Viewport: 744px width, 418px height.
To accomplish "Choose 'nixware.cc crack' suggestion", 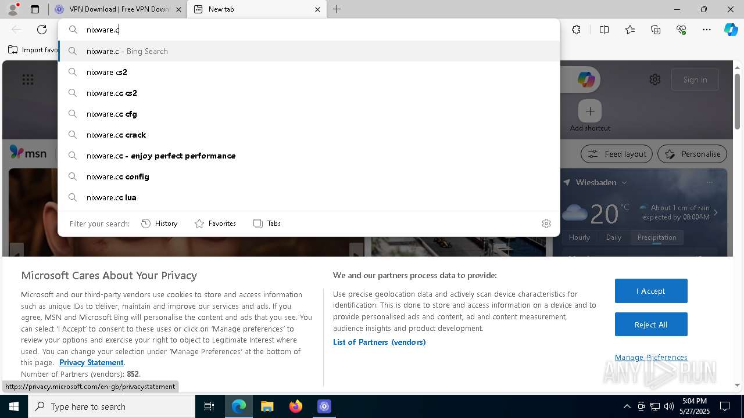I will coord(309,135).
